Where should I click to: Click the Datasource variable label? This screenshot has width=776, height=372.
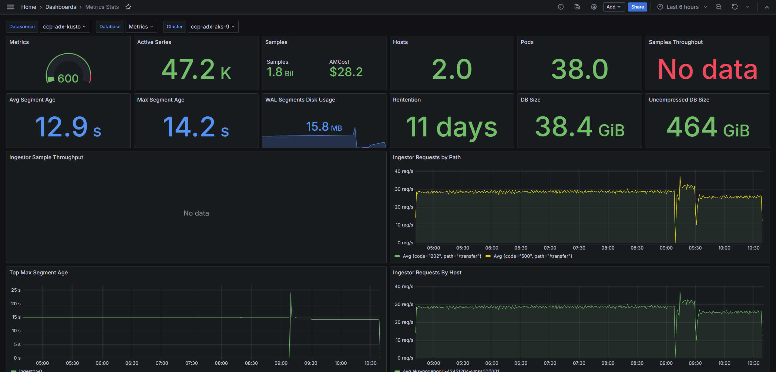point(22,27)
